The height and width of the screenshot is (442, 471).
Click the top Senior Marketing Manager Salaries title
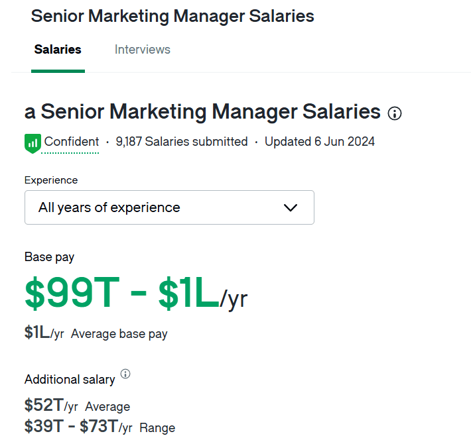coord(172,17)
